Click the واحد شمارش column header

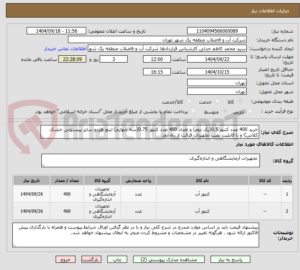(138, 180)
